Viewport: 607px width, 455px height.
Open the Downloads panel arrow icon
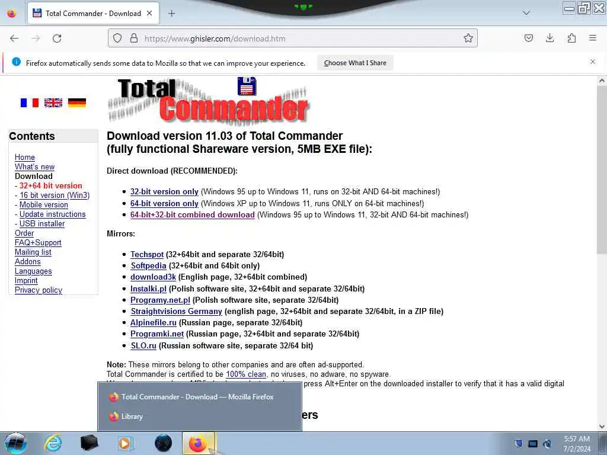coord(550,38)
